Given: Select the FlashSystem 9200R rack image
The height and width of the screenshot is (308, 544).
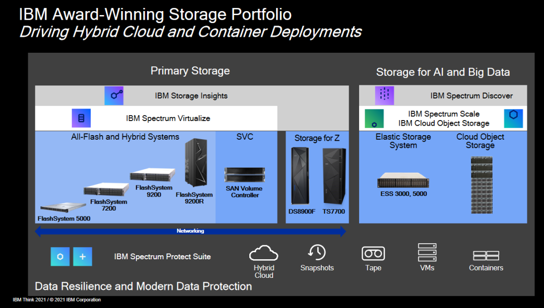Looking at the screenshot, I should pos(196,163).
